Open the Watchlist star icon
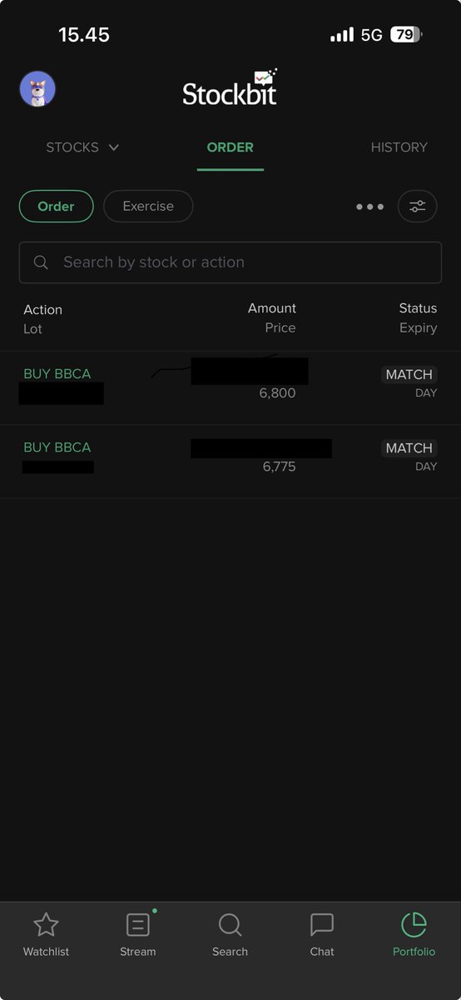Image resolution: width=461 pixels, height=1000 pixels. coord(46,924)
